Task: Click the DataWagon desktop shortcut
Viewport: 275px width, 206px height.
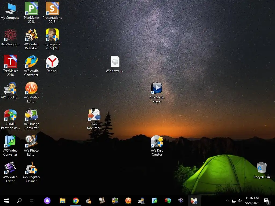Action: [x=10, y=37]
